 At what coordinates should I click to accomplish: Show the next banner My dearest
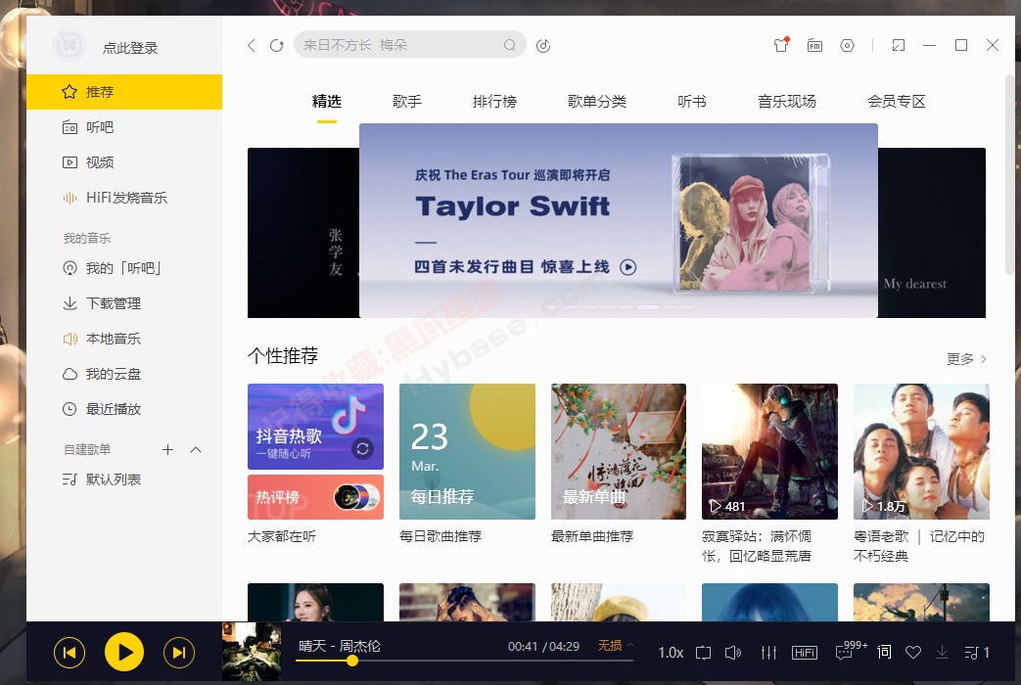932,233
